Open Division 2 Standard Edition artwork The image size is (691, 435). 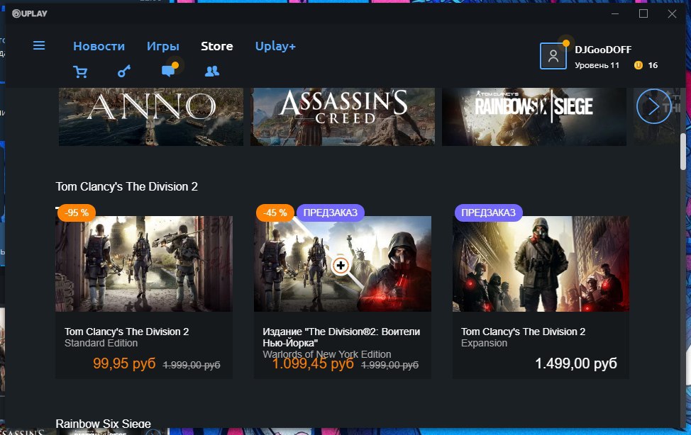tap(144, 264)
